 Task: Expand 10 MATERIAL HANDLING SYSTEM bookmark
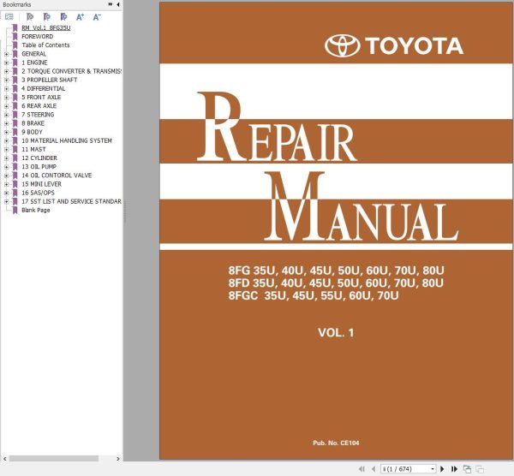tap(6, 140)
